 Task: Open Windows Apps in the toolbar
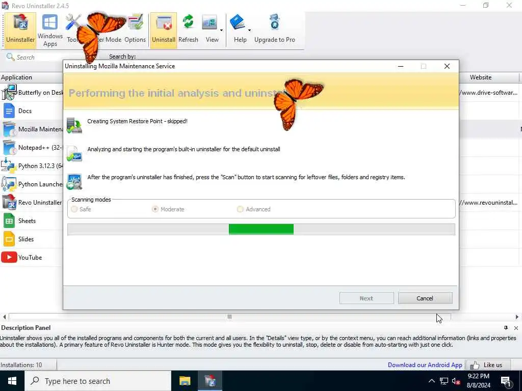(50, 30)
